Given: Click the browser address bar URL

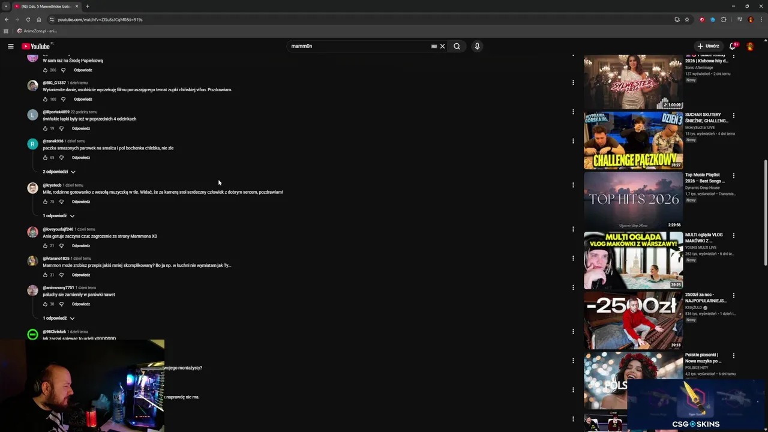Looking at the screenshot, I should pyautogui.click(x=100, y=19).
